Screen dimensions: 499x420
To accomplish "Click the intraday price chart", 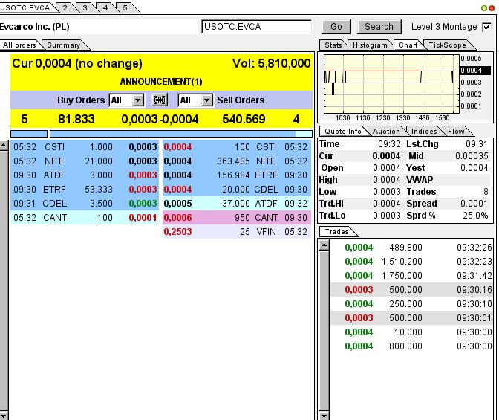I will (391, 84).
